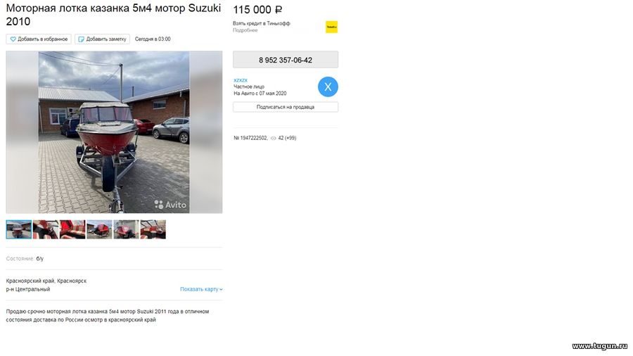Select the first boat thumbnail

pyautogui.click(x=19, y=229)
